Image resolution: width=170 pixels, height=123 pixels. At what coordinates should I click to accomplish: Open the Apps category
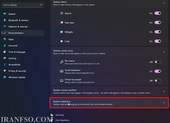click(23, 39)
